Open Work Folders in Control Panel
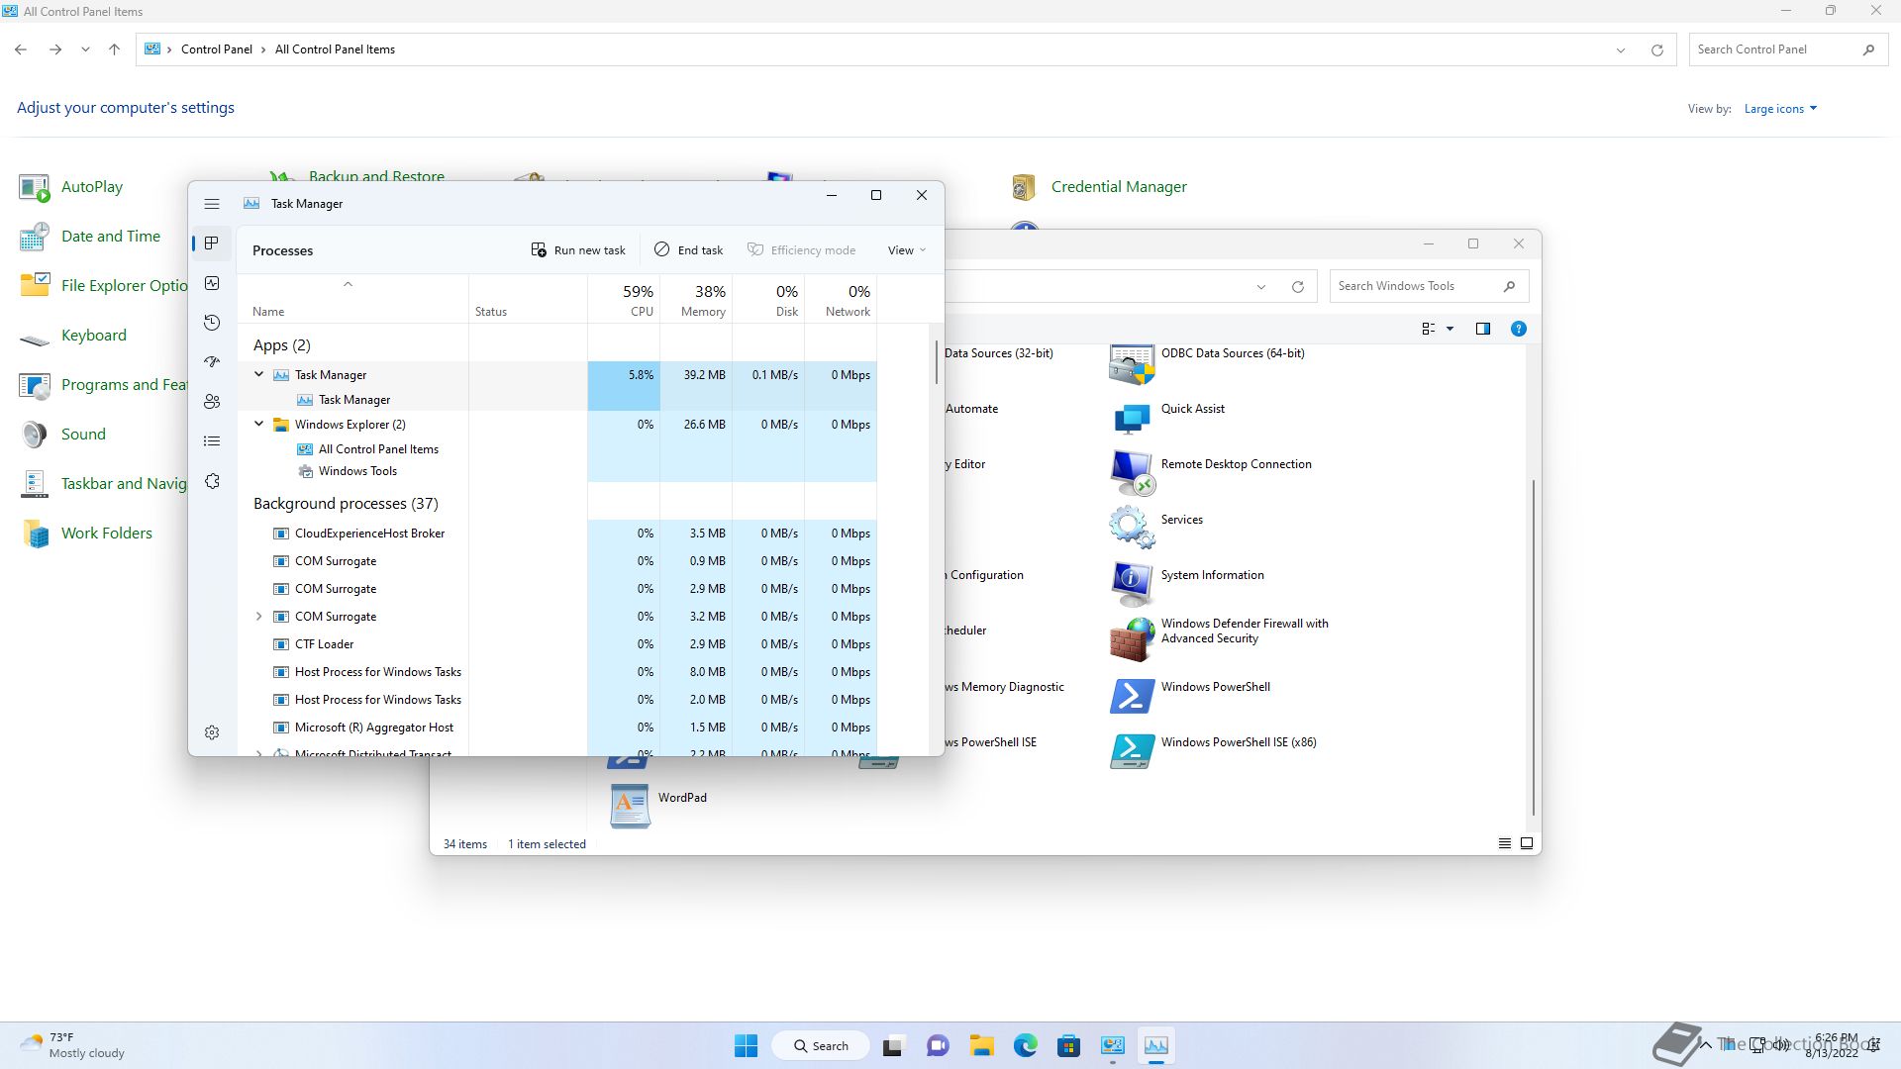The width and height of the screenshot is (1901, 1069). point(86,534)
